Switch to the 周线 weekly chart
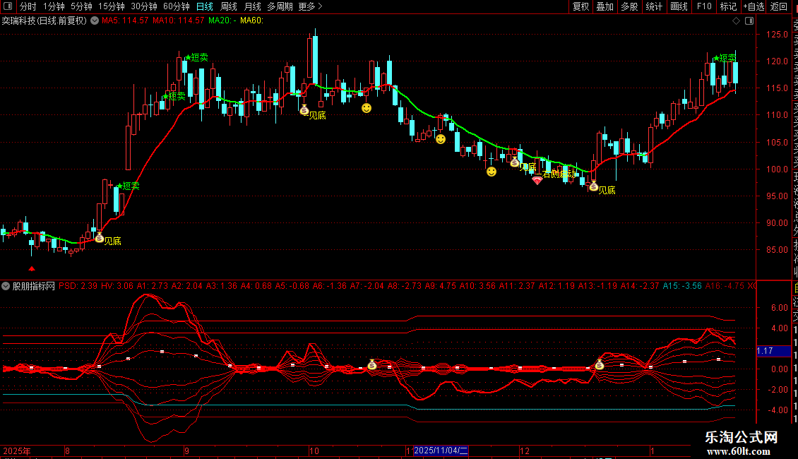This screenshot has width=798, height=459. [229, 6]
